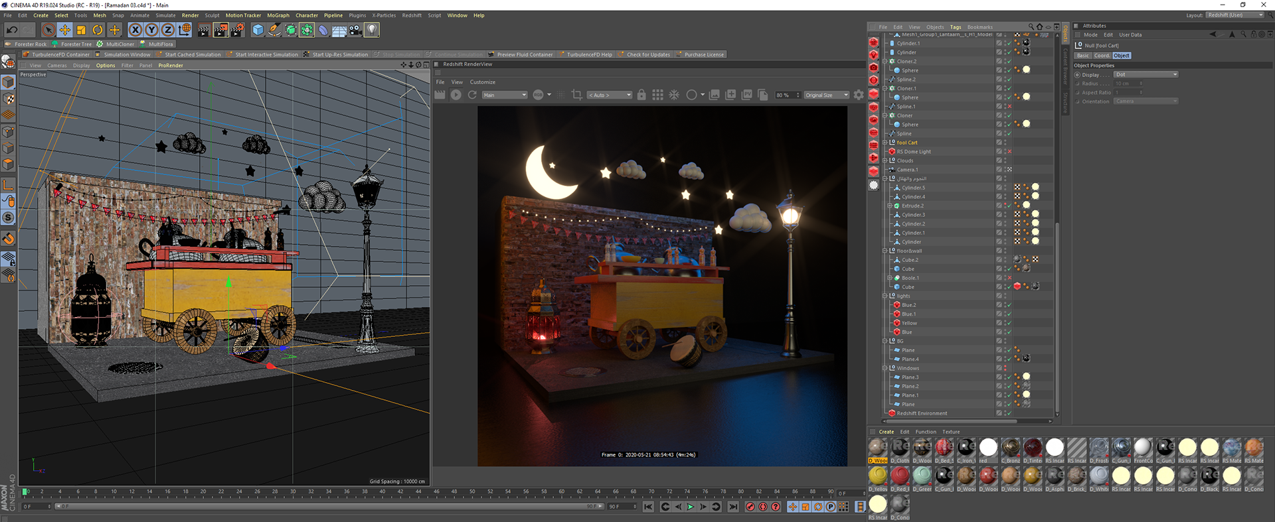This screenshot has width=1275, height=522.
Task: Select the D_Yellow material swatch
Action: click(x=877, y=476)
